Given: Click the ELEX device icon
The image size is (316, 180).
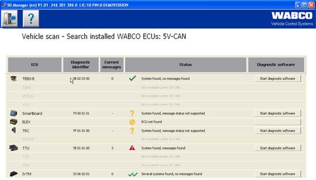Looking at the screenshot, I should [14, 122].
